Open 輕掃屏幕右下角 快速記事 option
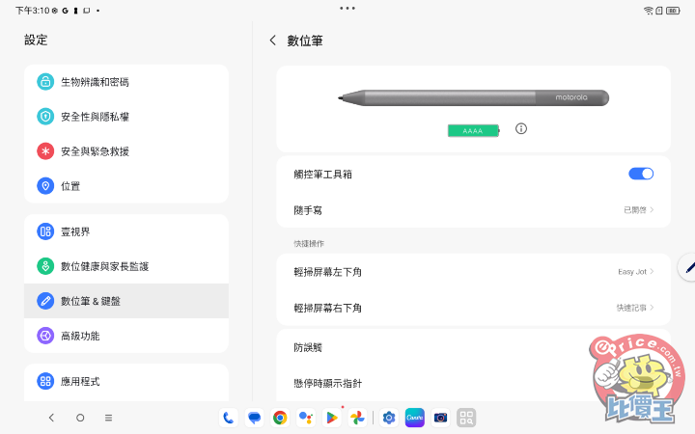Viewport: 695px width, 434px height. coord(473,308)
